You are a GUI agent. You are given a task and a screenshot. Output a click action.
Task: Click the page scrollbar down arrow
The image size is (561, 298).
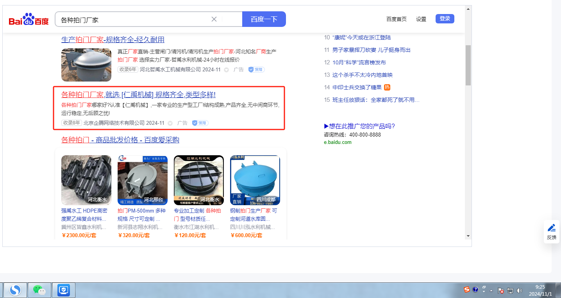(x=468, y=236)
